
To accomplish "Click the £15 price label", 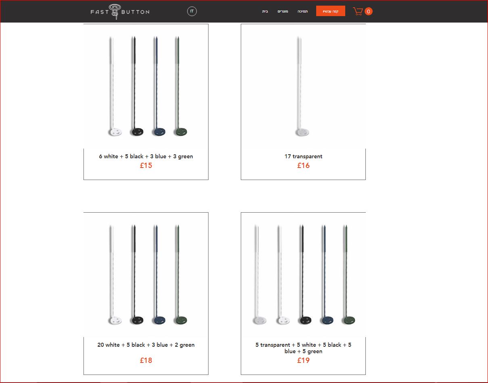I will 146,165.
